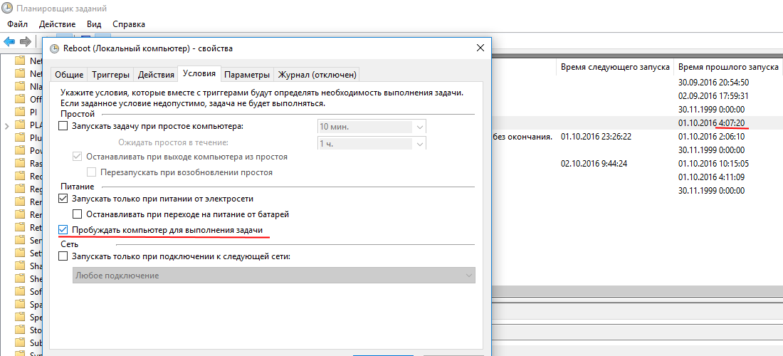Sort by Время следующего запуска column header
Viewport: 783px width, 356px height.
coord(614,67)
